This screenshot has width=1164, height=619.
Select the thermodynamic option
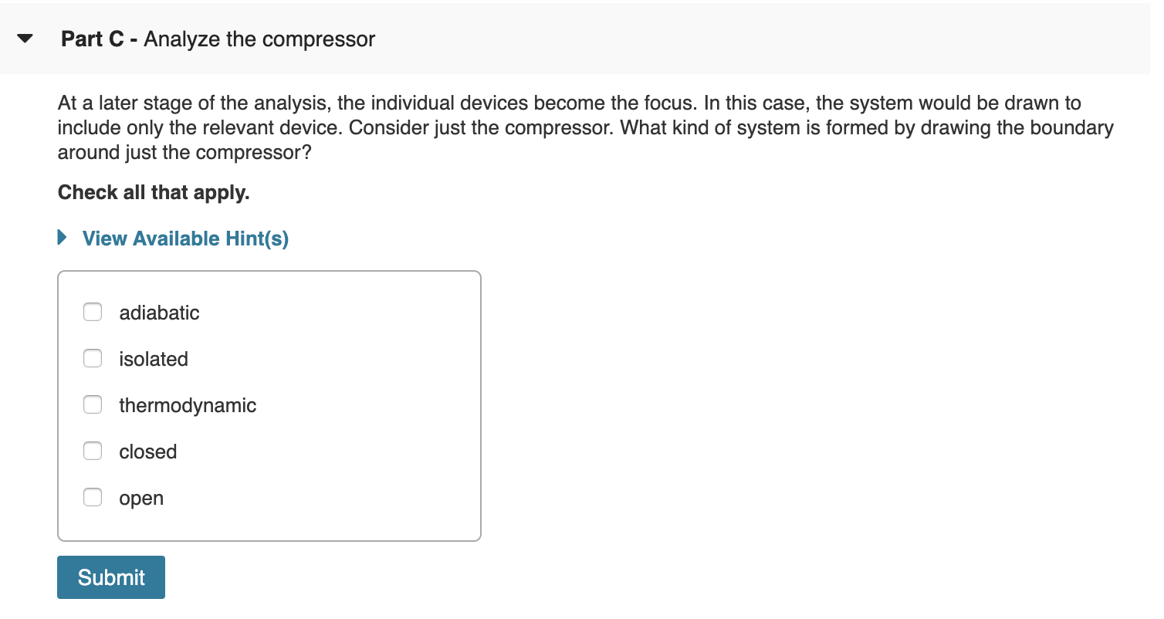92,404
